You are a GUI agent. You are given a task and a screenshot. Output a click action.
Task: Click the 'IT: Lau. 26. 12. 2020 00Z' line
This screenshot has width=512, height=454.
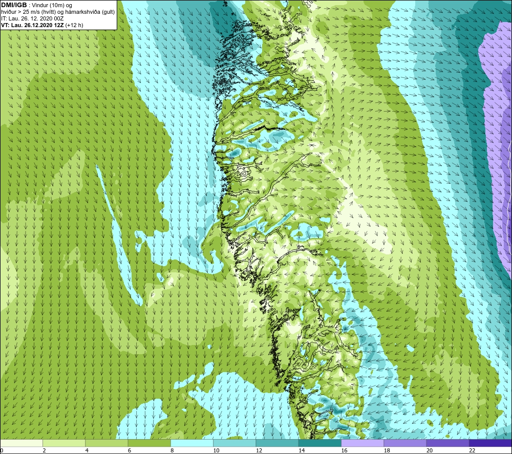click(32, 18)
